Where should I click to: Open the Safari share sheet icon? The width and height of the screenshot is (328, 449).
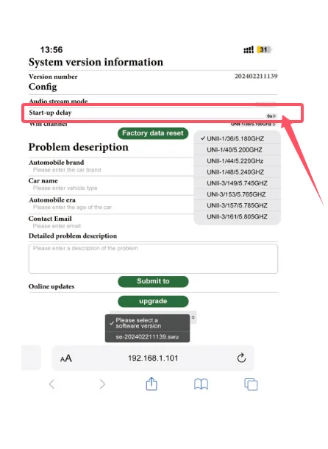click(x=151, y=383)
